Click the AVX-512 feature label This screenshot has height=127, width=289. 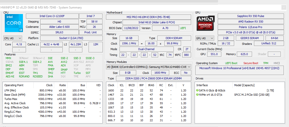coord(79,62)
